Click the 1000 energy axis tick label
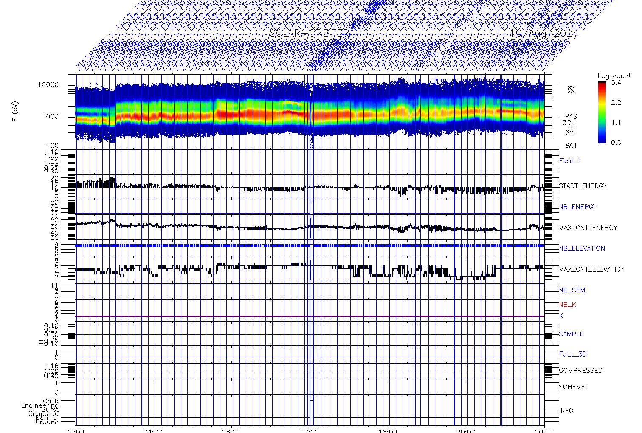The image size is (642, 433). point(50,116)
